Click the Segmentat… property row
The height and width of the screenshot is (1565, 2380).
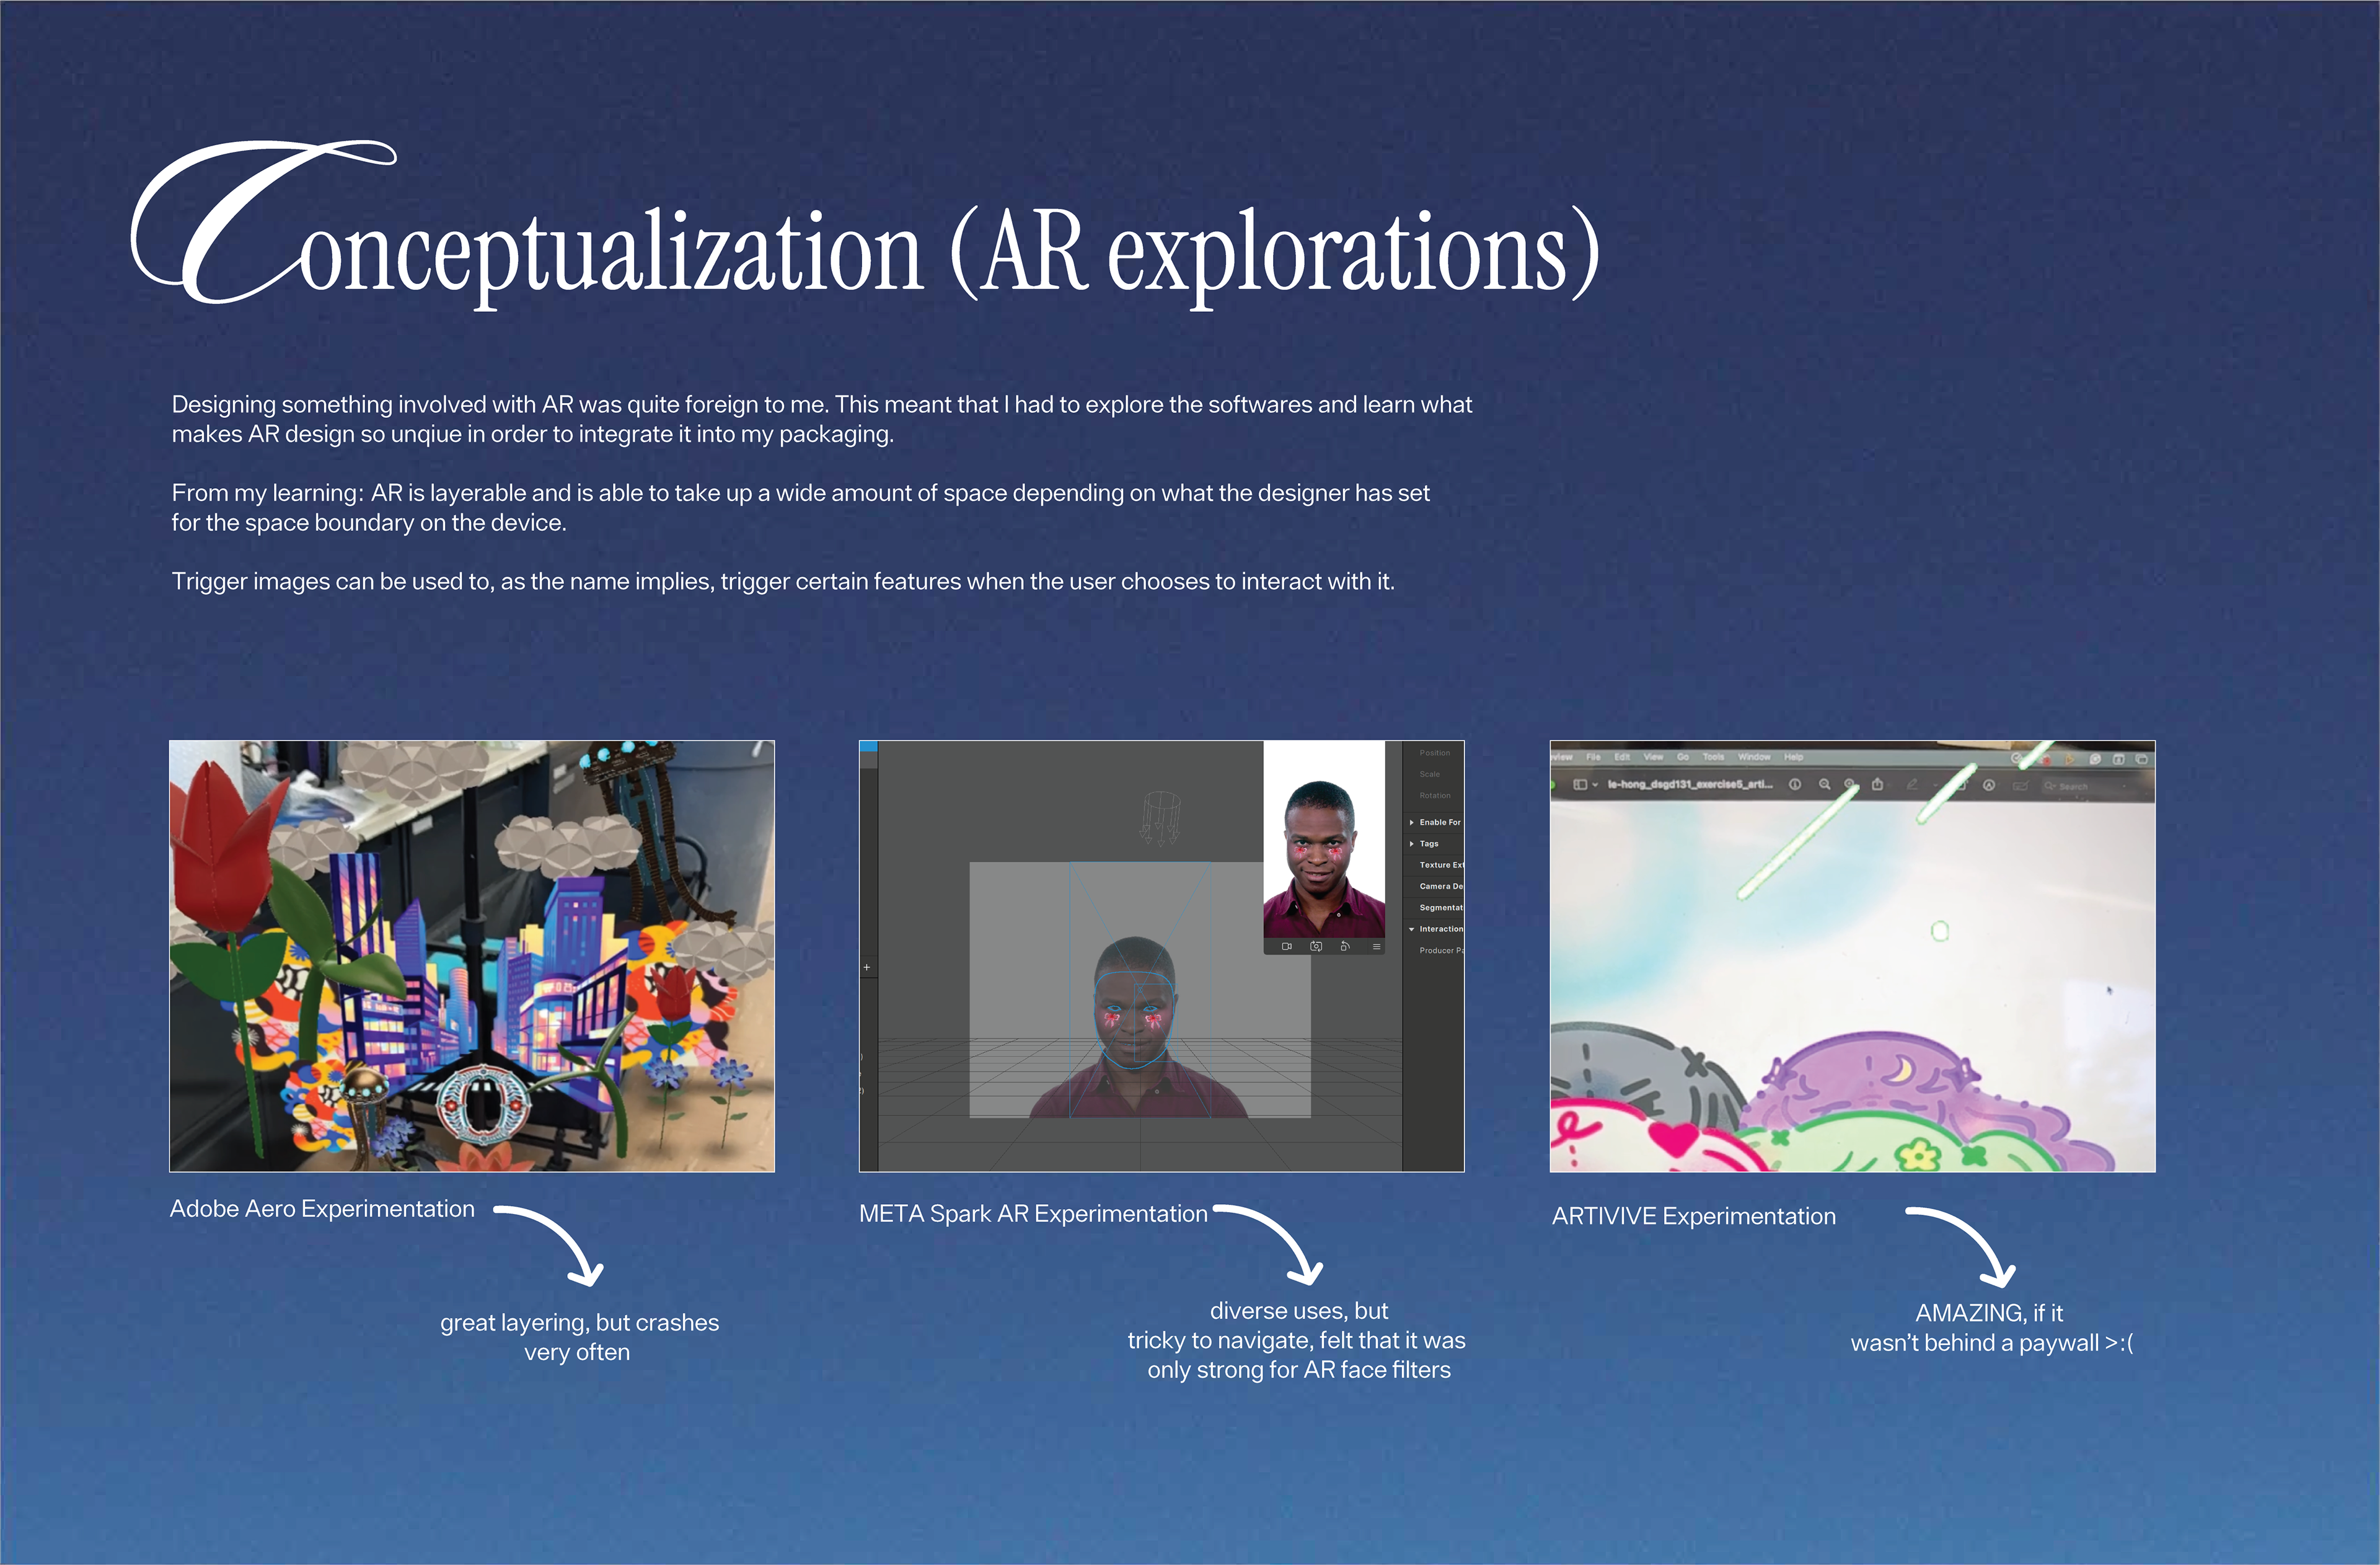point(1440,908)
